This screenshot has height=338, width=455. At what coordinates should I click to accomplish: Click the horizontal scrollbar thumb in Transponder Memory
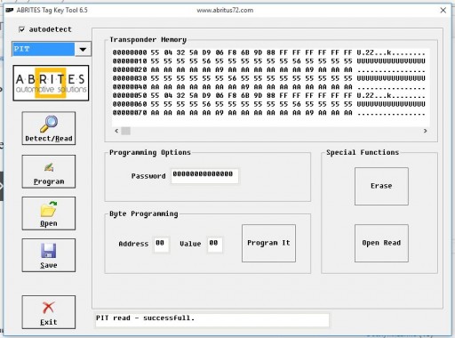[x=126, y=131]
